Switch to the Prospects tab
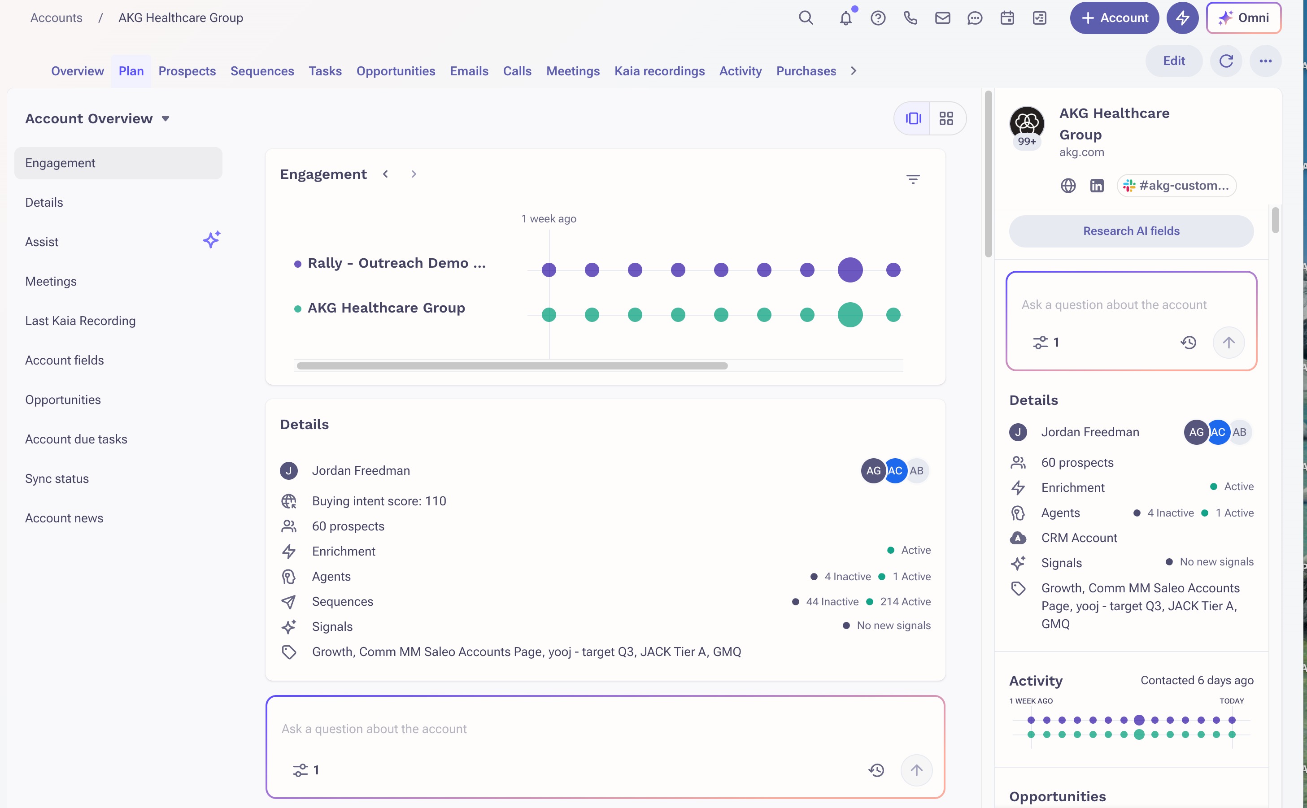The height and width of the screenshot is (808, 1307). pyautogui.click(x=187, y=71)
